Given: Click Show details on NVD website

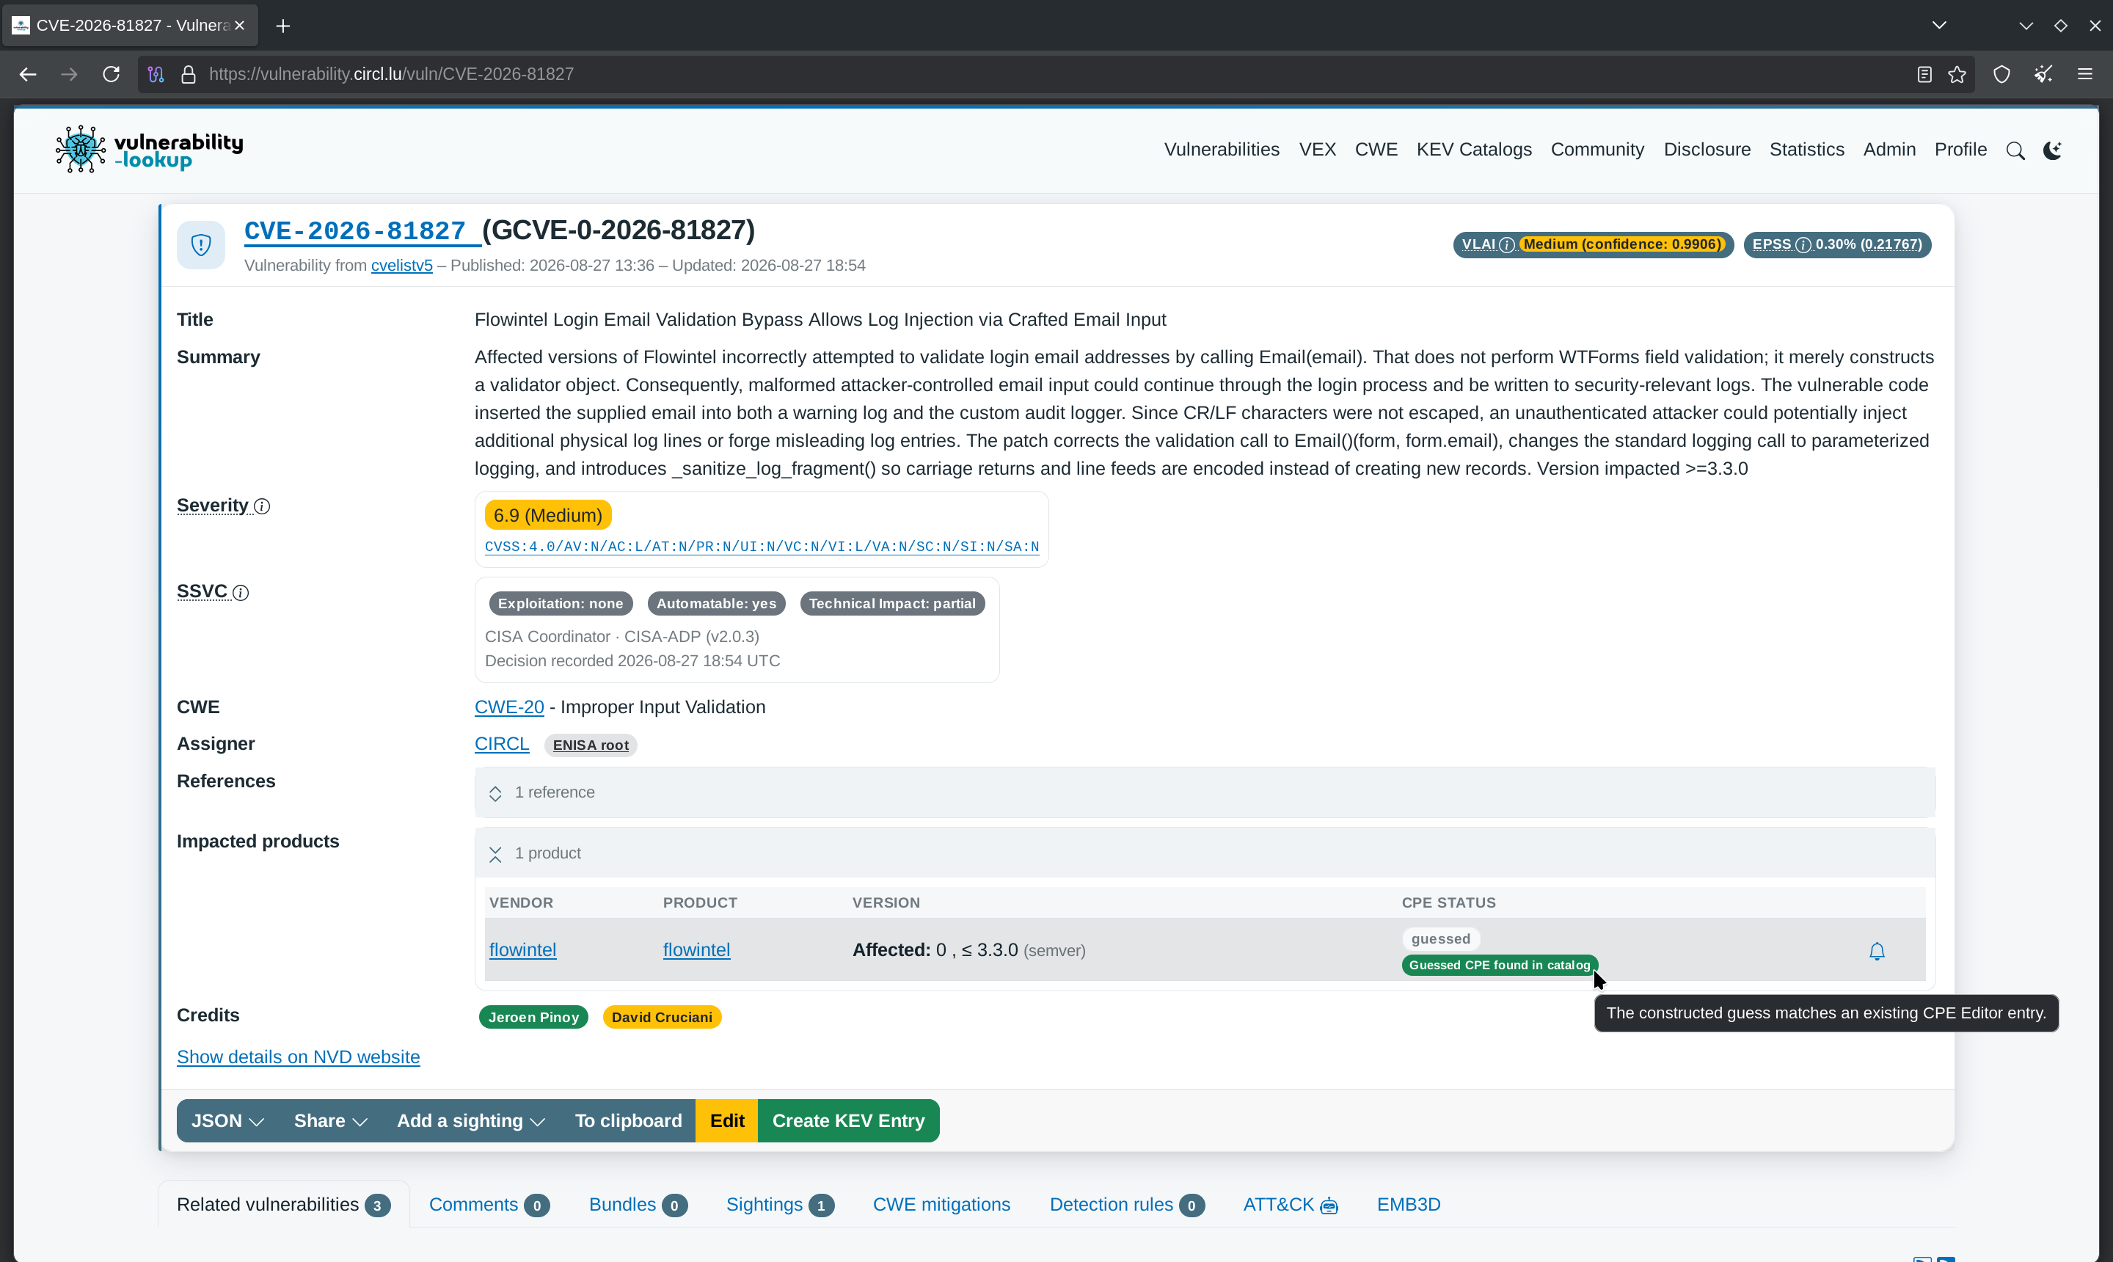Looking at the screenshot, I should pyautogui.click(x=299, y=1058).
